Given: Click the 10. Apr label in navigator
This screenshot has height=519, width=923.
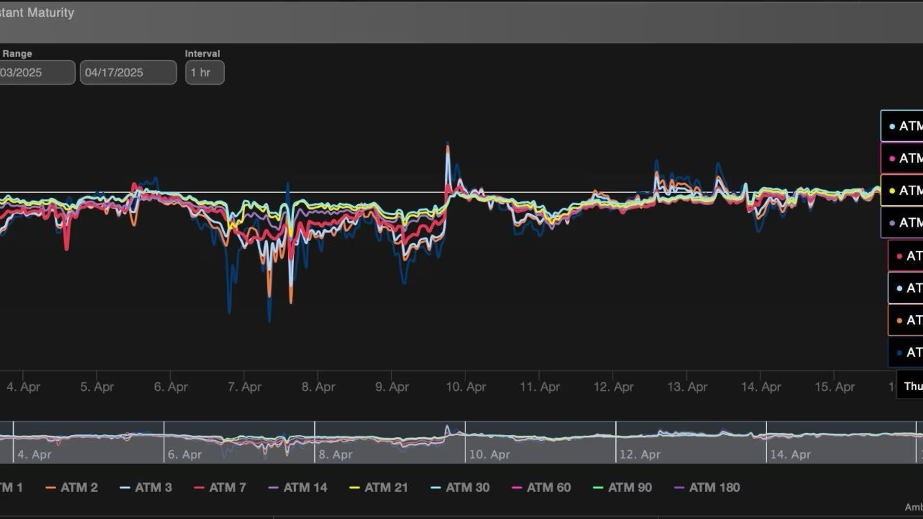Looking at the screenshot, I should pyautogui.click(x=489, y=454).
